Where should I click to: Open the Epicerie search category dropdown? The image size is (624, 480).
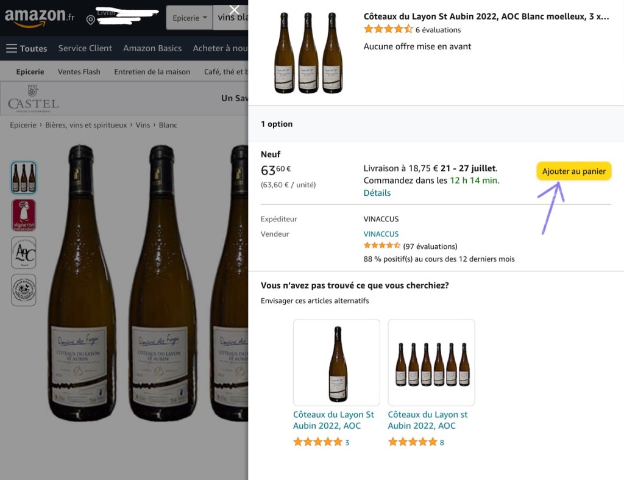189,18
